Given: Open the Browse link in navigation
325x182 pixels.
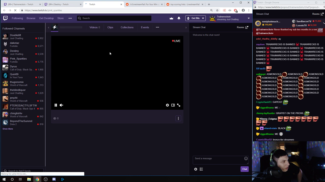Looking at the screenshot, I should tap(31, 18).
